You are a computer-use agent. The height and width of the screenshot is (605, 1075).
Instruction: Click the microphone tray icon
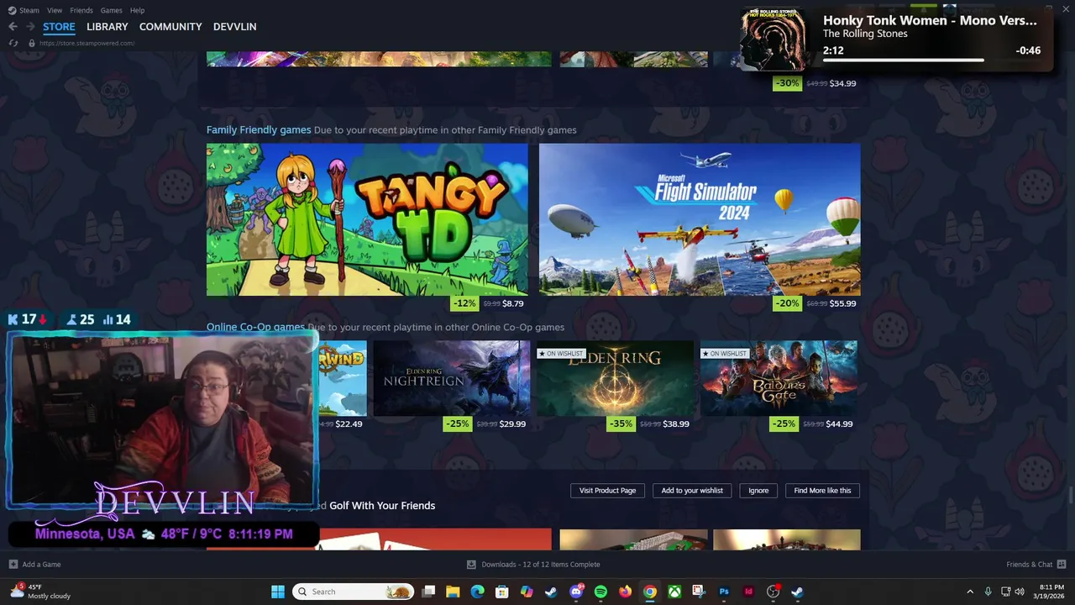pos(988,592)
